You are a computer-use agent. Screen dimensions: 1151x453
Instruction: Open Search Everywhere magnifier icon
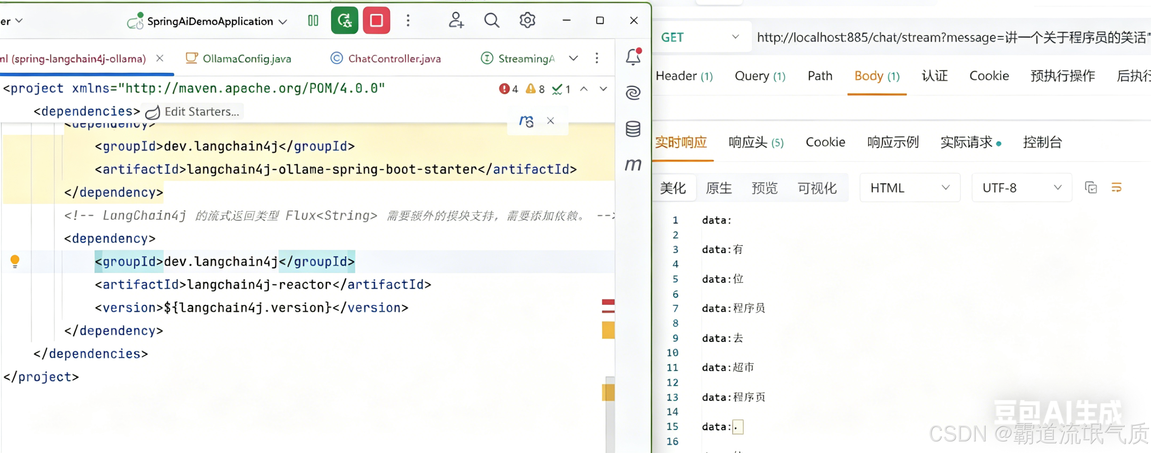492,20
